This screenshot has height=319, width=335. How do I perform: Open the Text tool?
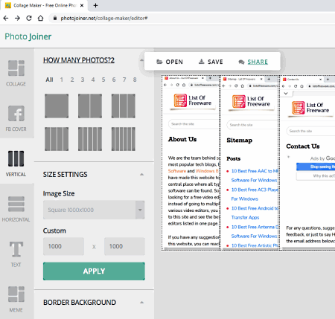pyautogui.click(x=16, y=254)
